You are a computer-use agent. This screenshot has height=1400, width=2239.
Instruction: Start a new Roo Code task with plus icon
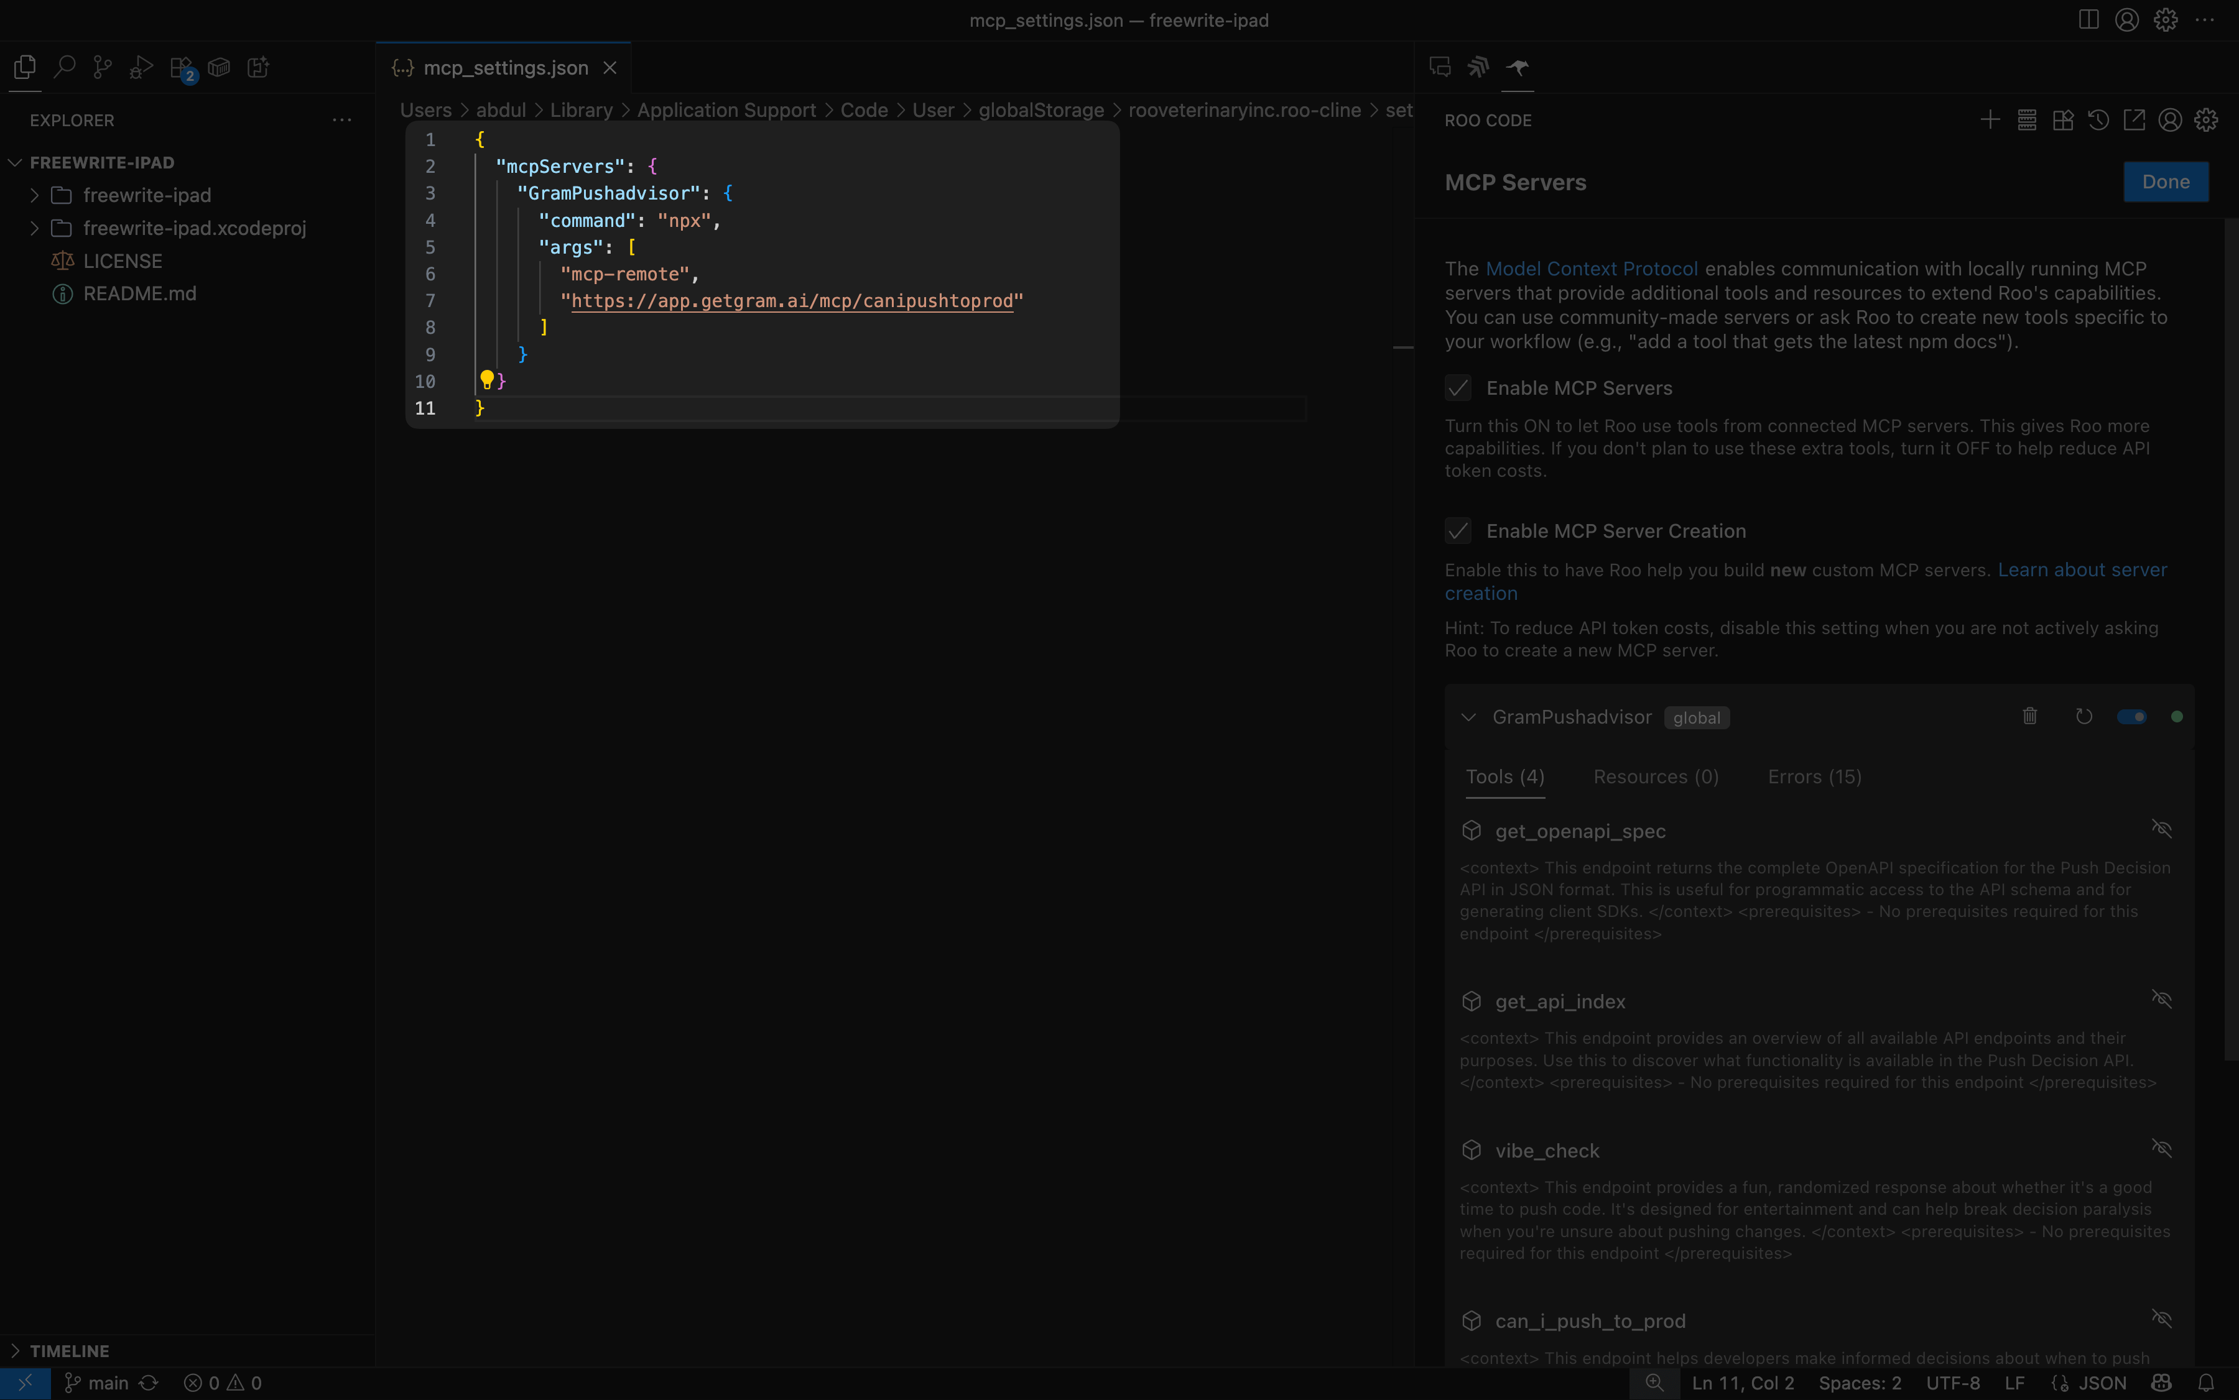coord(1990,119)
